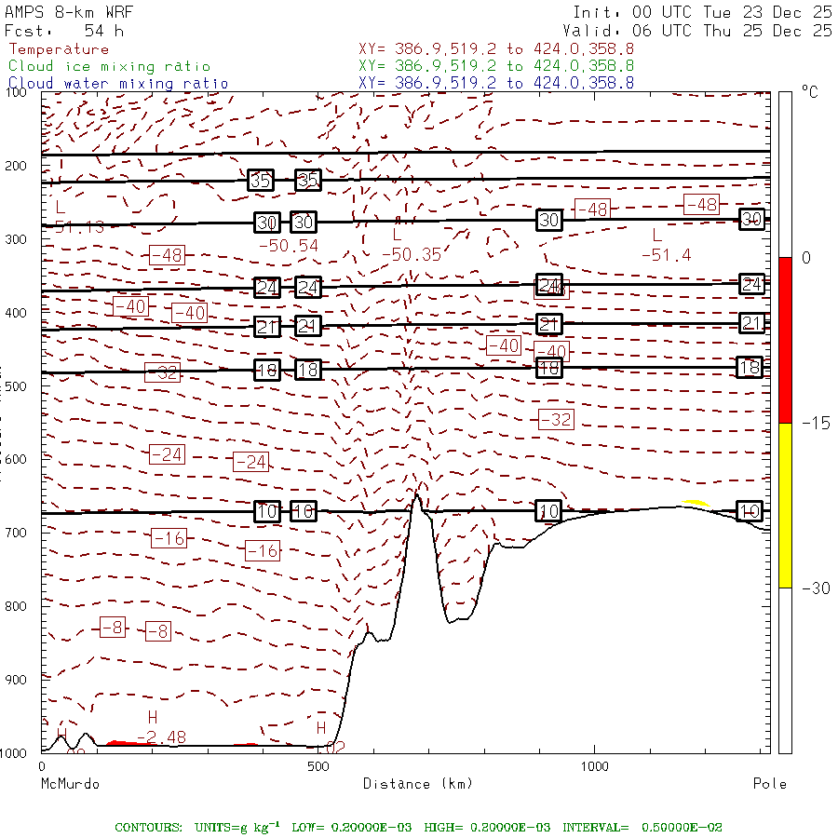Click the "McMurdo" axis endpoint label
Screen dimensions: 838x838
pyautogui.click(x=70, y=784)
